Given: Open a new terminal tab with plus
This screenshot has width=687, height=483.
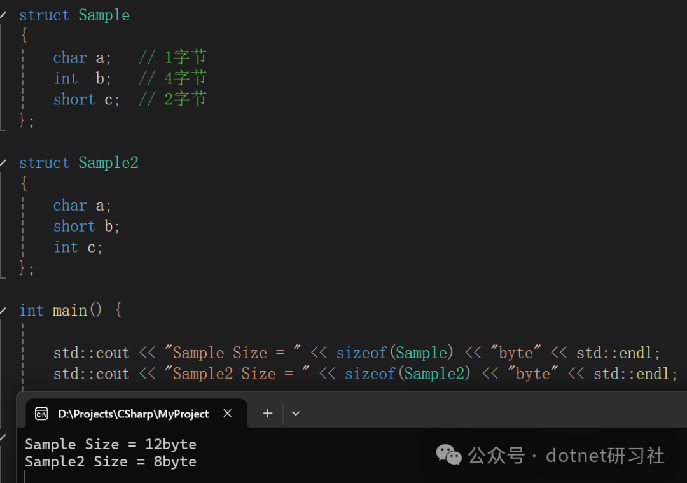Looking at the screenshot, I should coord(268,413).
